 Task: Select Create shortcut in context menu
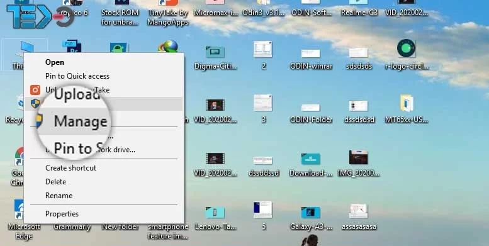[x=70, y=168]
